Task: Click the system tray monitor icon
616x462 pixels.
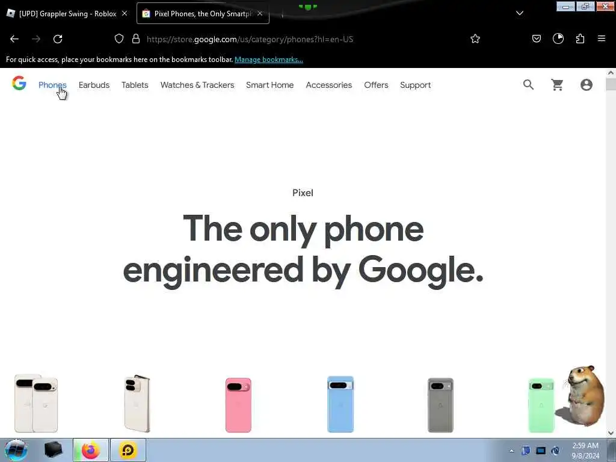Action: click(x=541, y=451)
